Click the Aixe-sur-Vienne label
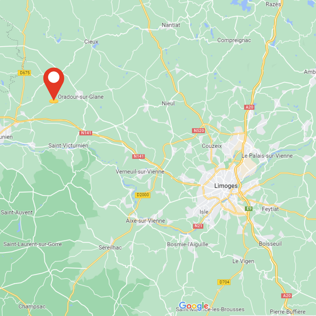This screenshot has width=316, height=316. tap(145, 221)
